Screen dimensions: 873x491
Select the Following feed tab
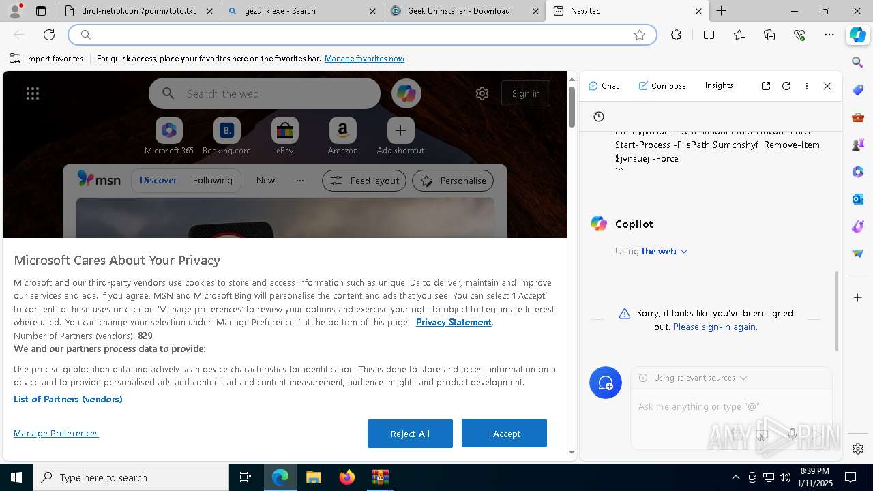tap(212, 181)
